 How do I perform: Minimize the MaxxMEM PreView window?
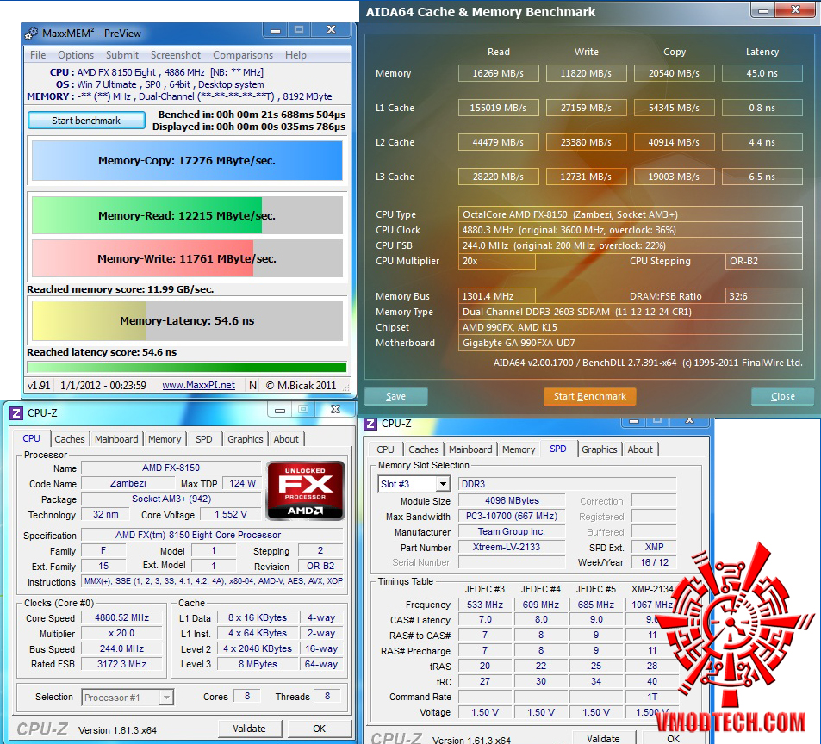(276, 30)
